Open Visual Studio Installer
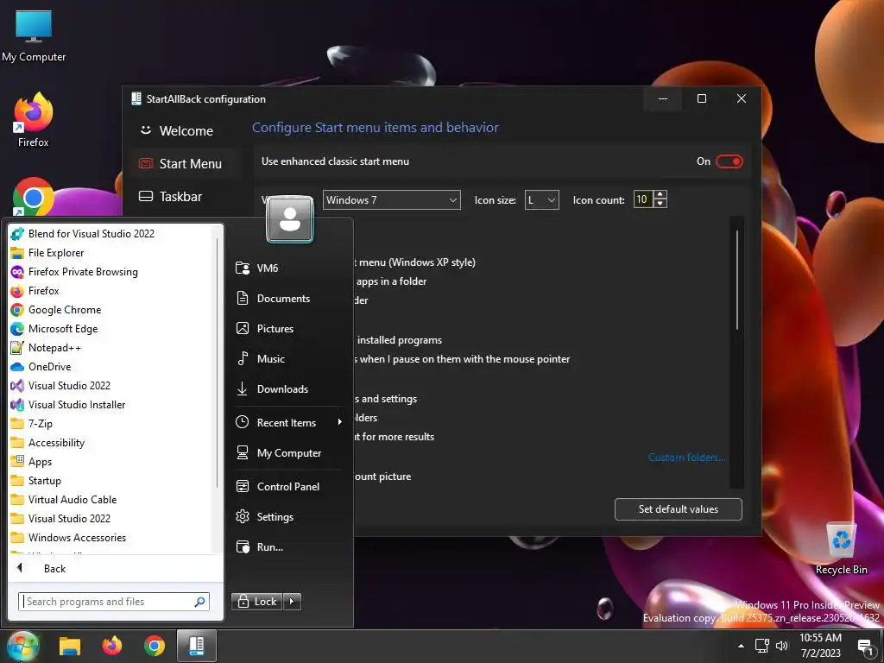884x663 pixels. 77,405
